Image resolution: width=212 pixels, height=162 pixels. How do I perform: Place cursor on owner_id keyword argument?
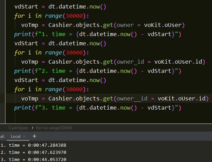point(130,62)
